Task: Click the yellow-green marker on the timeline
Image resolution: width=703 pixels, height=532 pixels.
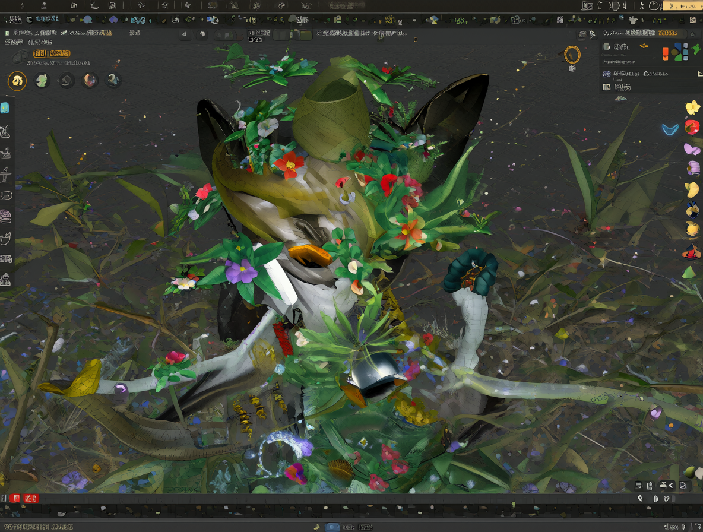Action: 514,505
